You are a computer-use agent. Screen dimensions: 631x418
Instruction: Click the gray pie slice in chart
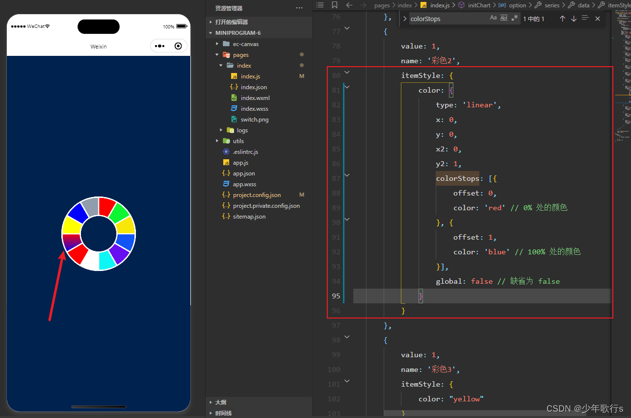click(x=91, y=207)
